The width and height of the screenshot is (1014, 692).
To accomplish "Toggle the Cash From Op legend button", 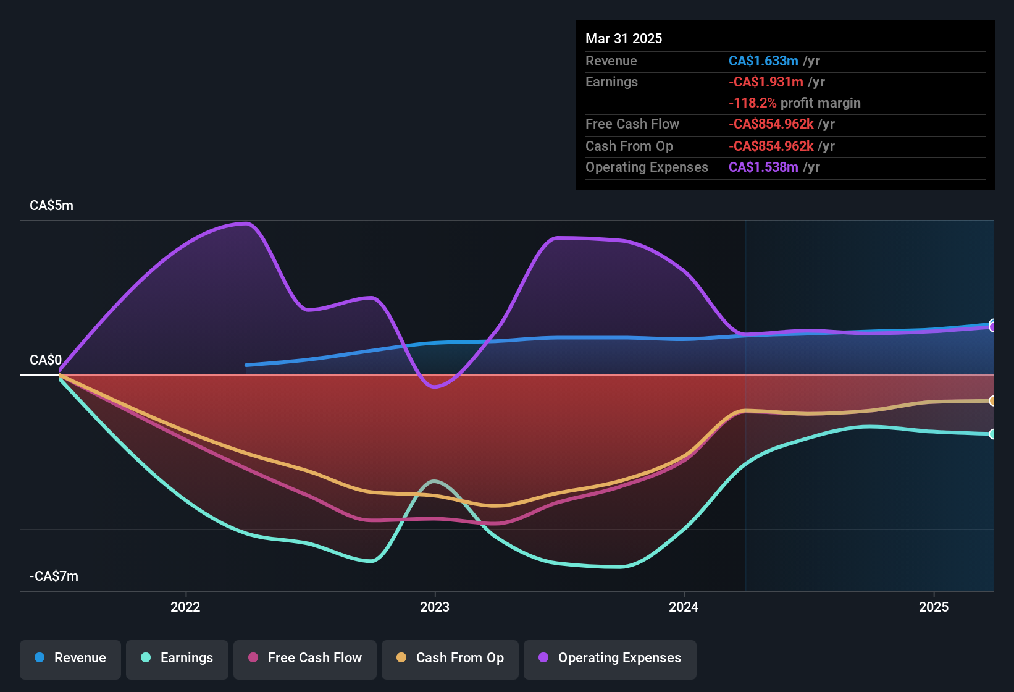I will [x=450, y=659].
